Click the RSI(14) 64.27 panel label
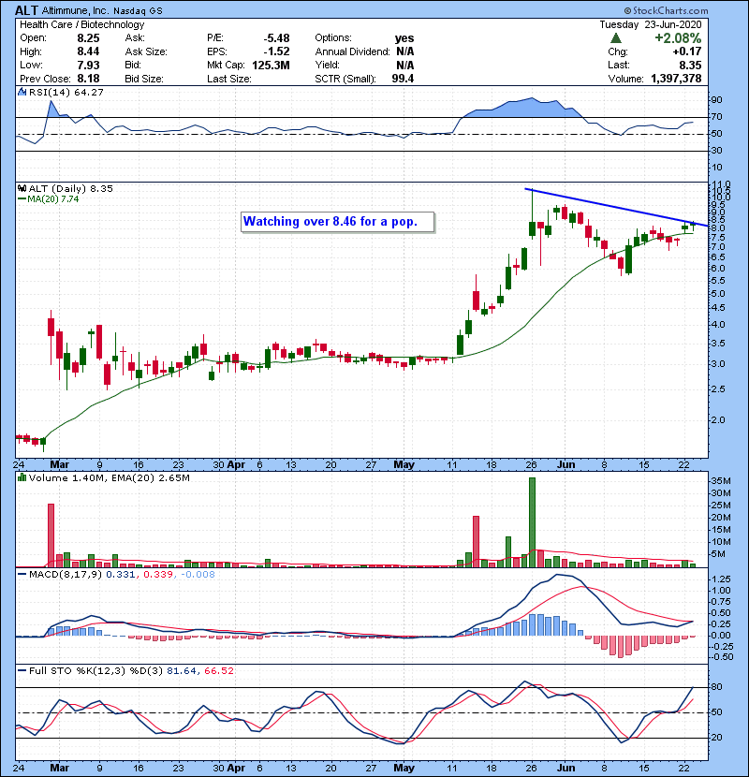The width and height of the screenshot is (749, 777). (x=66, y=92)
